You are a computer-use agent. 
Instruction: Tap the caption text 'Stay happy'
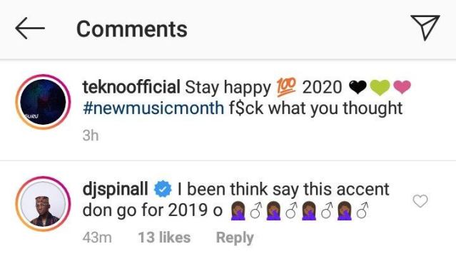click(228, 88)
